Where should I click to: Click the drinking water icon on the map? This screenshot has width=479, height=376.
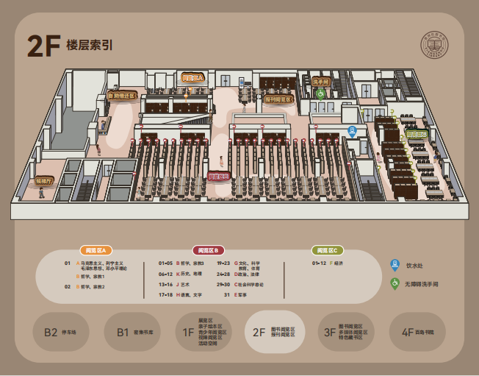(x=352, y=132)
